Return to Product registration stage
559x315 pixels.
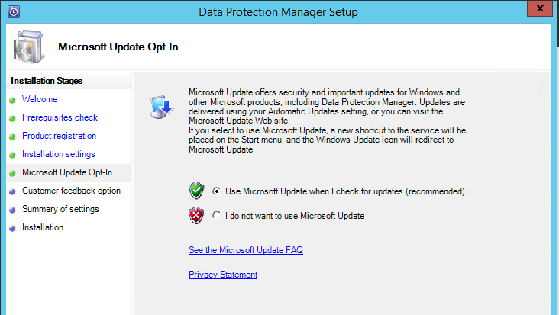59,136
